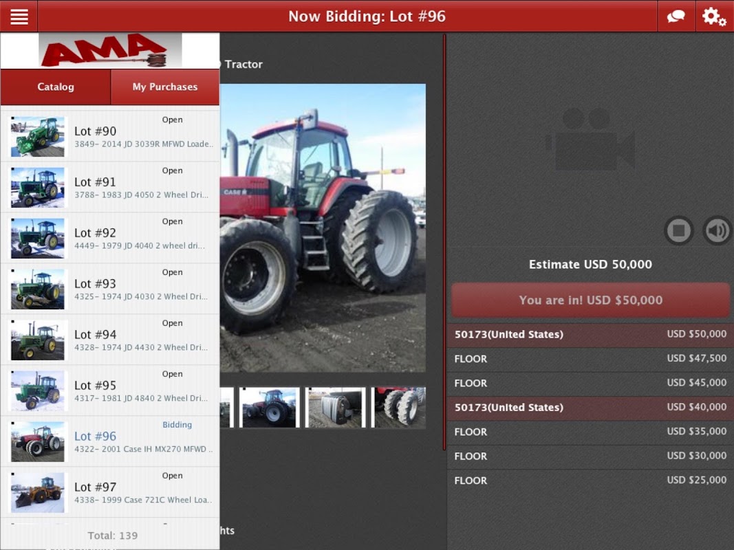Open Lot #92 thumbnail image
Viewport: 734px width, 550px height.
click(37, 239)
